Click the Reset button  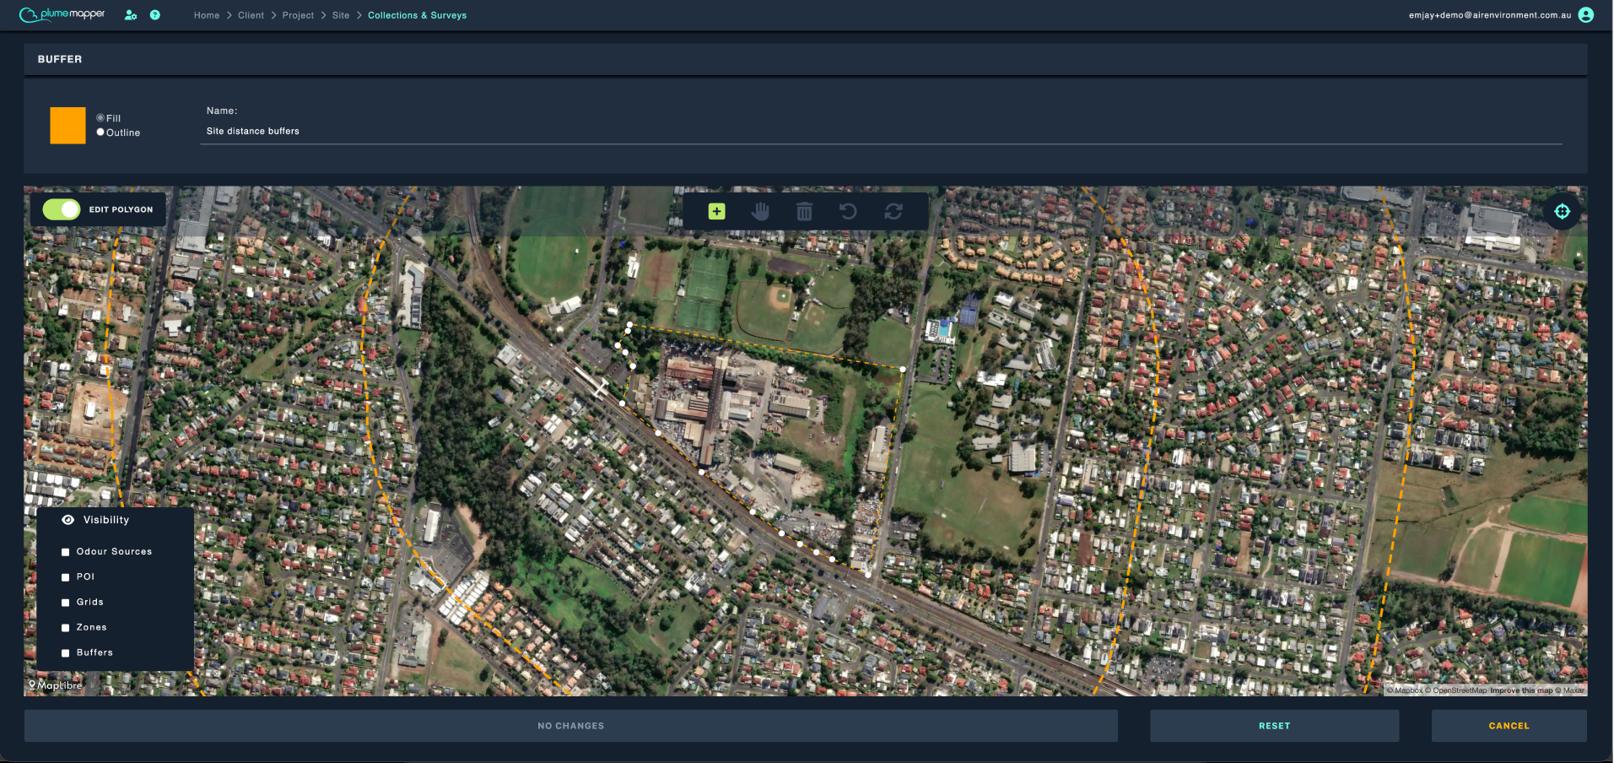click(1274, 726)
